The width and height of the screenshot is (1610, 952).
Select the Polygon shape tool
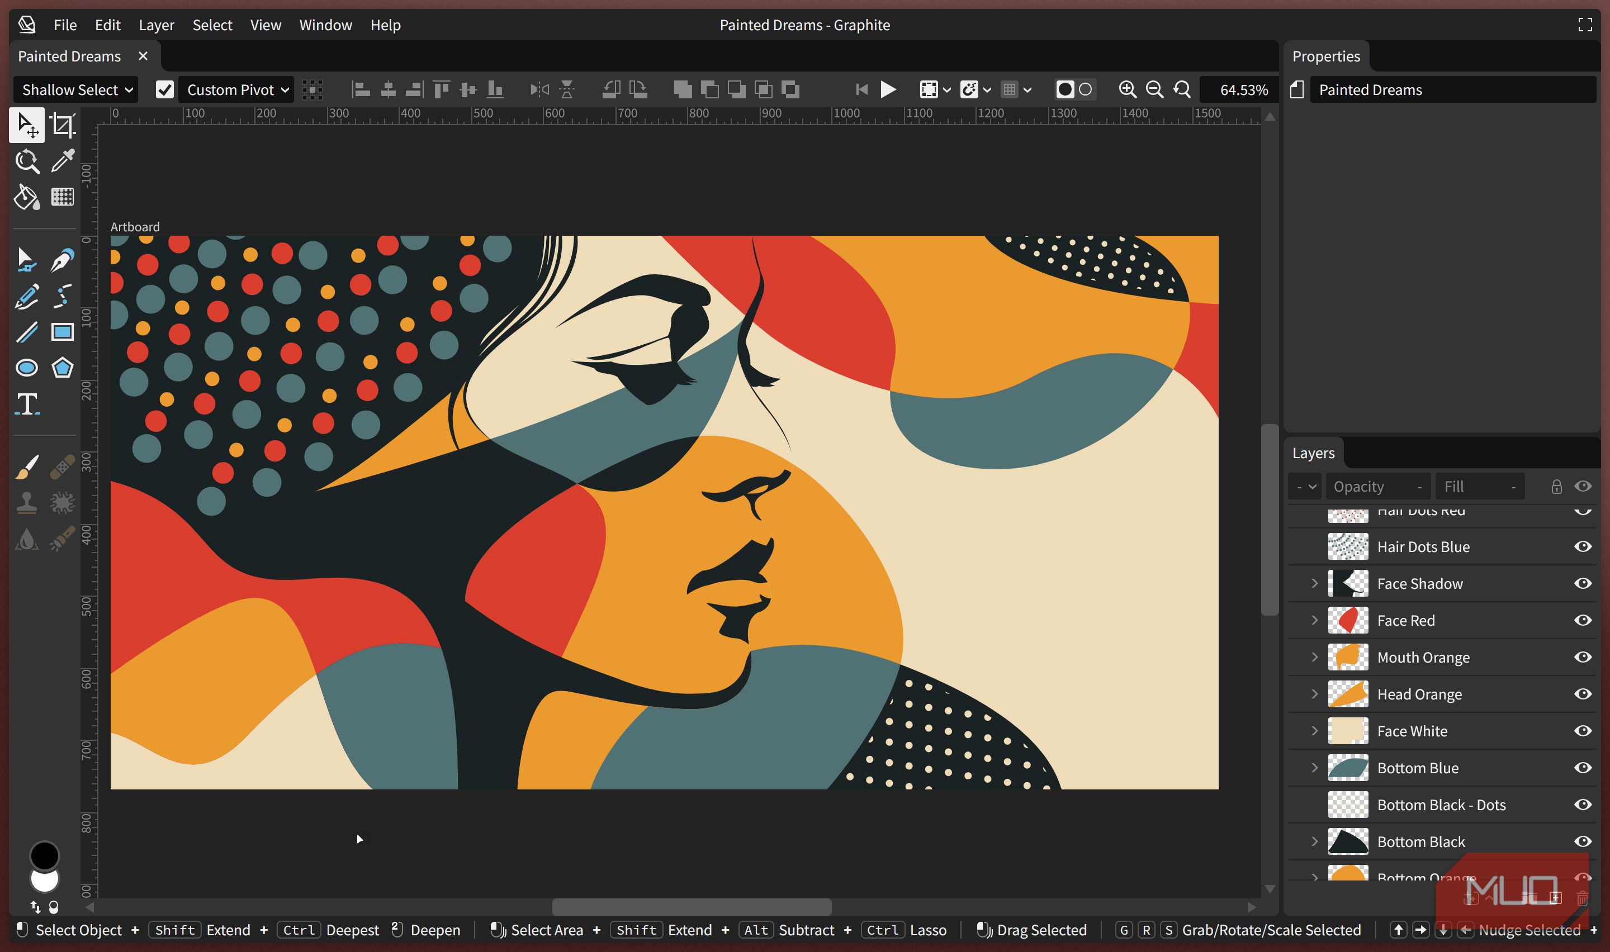tap(62, 368)
